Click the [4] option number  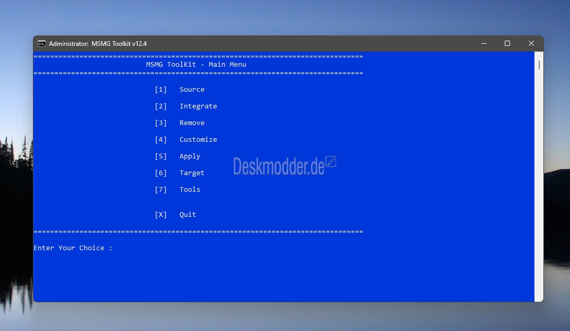[161, 140]
